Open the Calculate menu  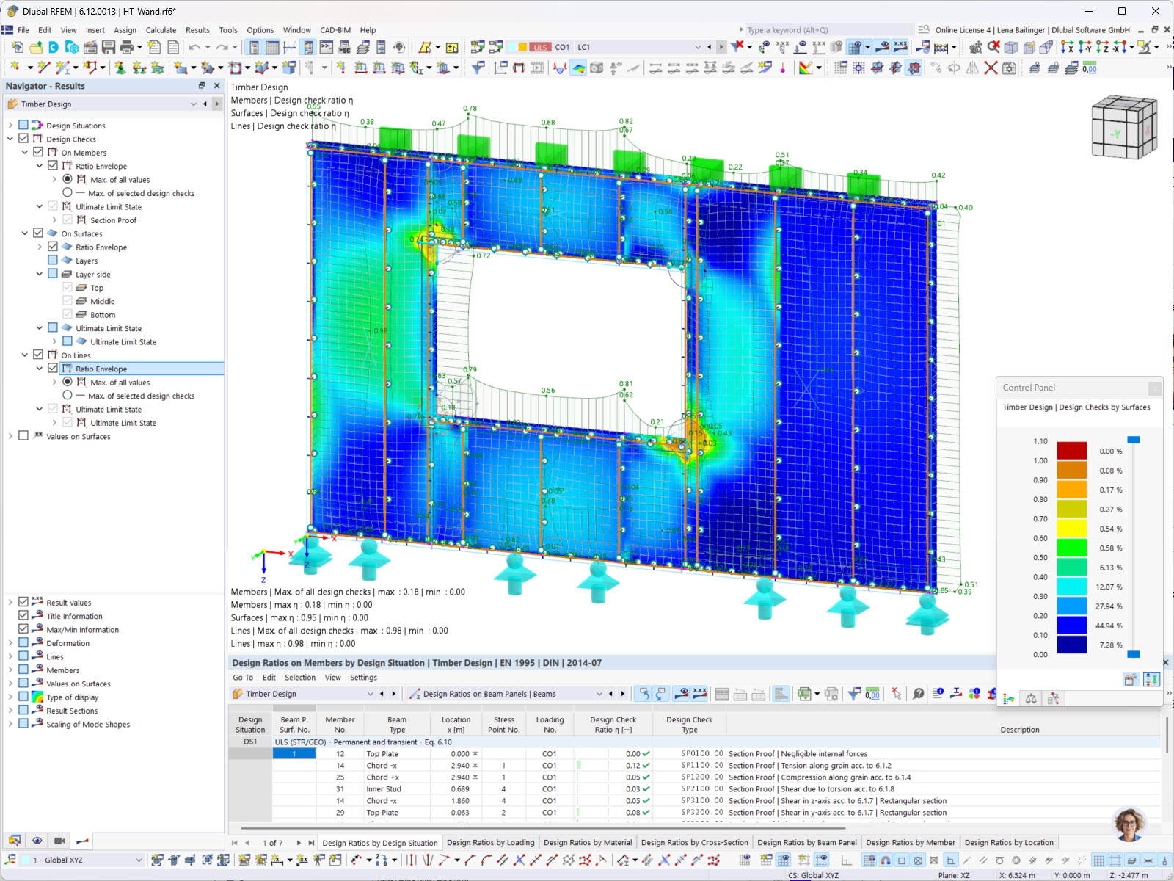coord(161,30)
